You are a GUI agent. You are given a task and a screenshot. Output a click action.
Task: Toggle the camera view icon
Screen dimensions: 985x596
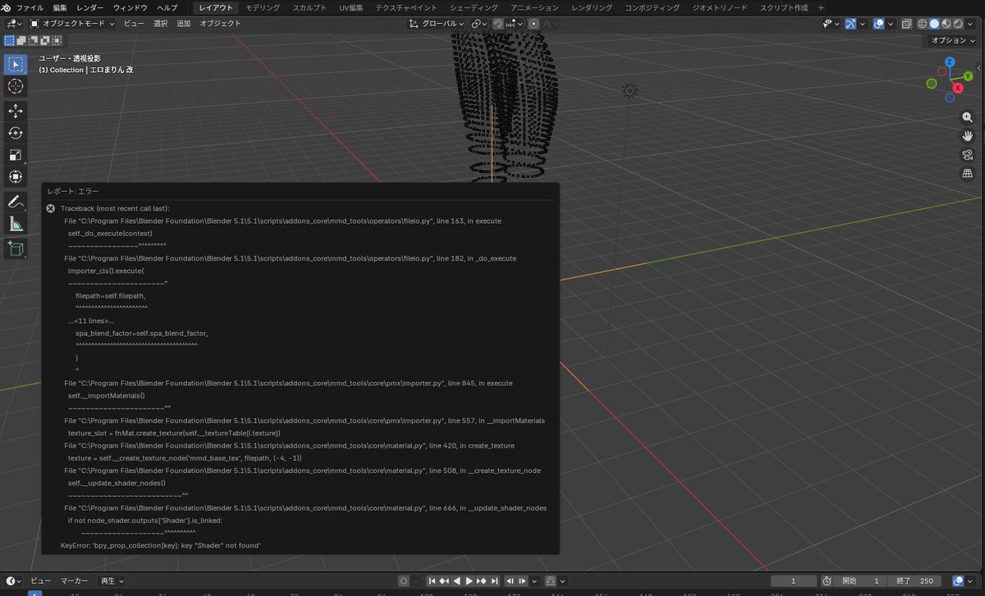coord(968,155)
